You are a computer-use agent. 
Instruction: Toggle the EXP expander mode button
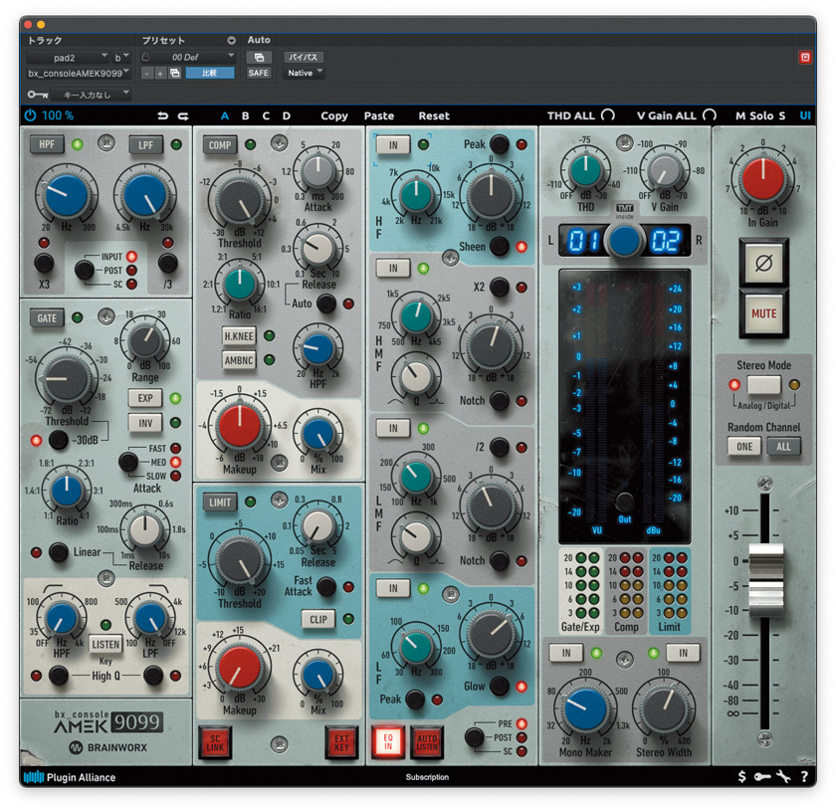(145, 398)
